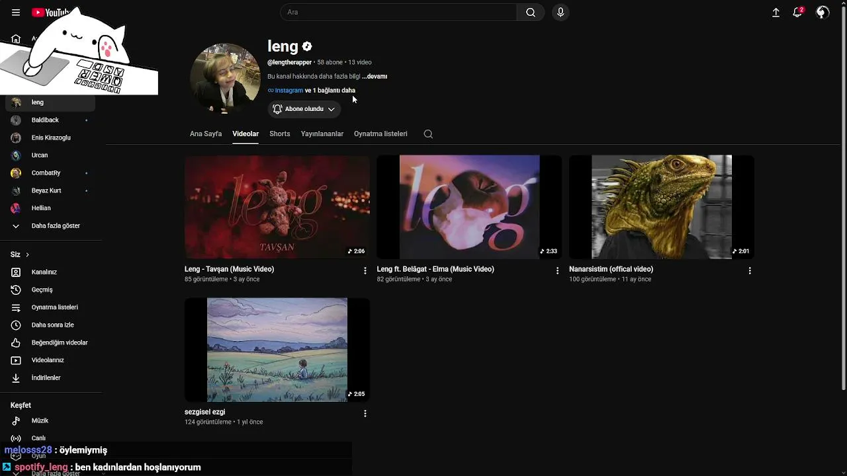The width and height of the screenshot is (847, 476).
Task: Open the Videolarınız icon
Action: click(x=16, y=360)
